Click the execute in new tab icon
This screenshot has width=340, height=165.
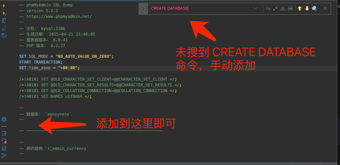(x=4, y=13)
